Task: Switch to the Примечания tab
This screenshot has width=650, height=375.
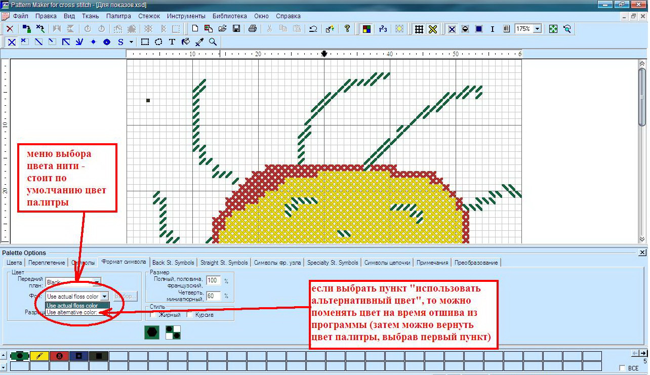Action: point(432,262)
